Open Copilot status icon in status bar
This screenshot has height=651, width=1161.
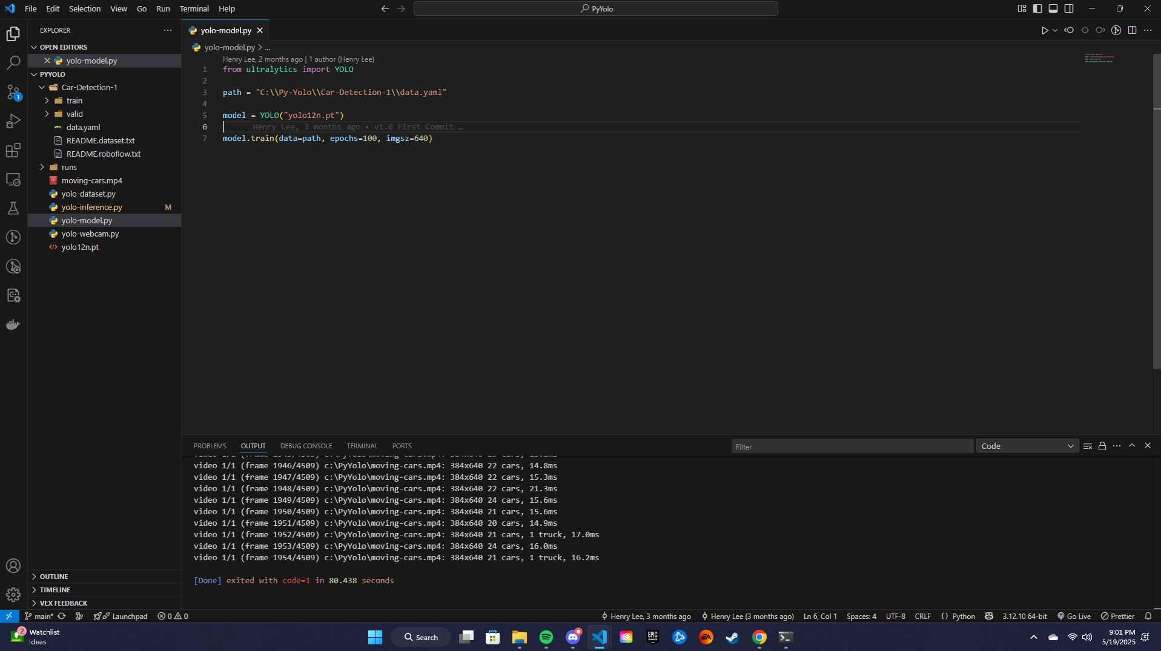point(989,616)
